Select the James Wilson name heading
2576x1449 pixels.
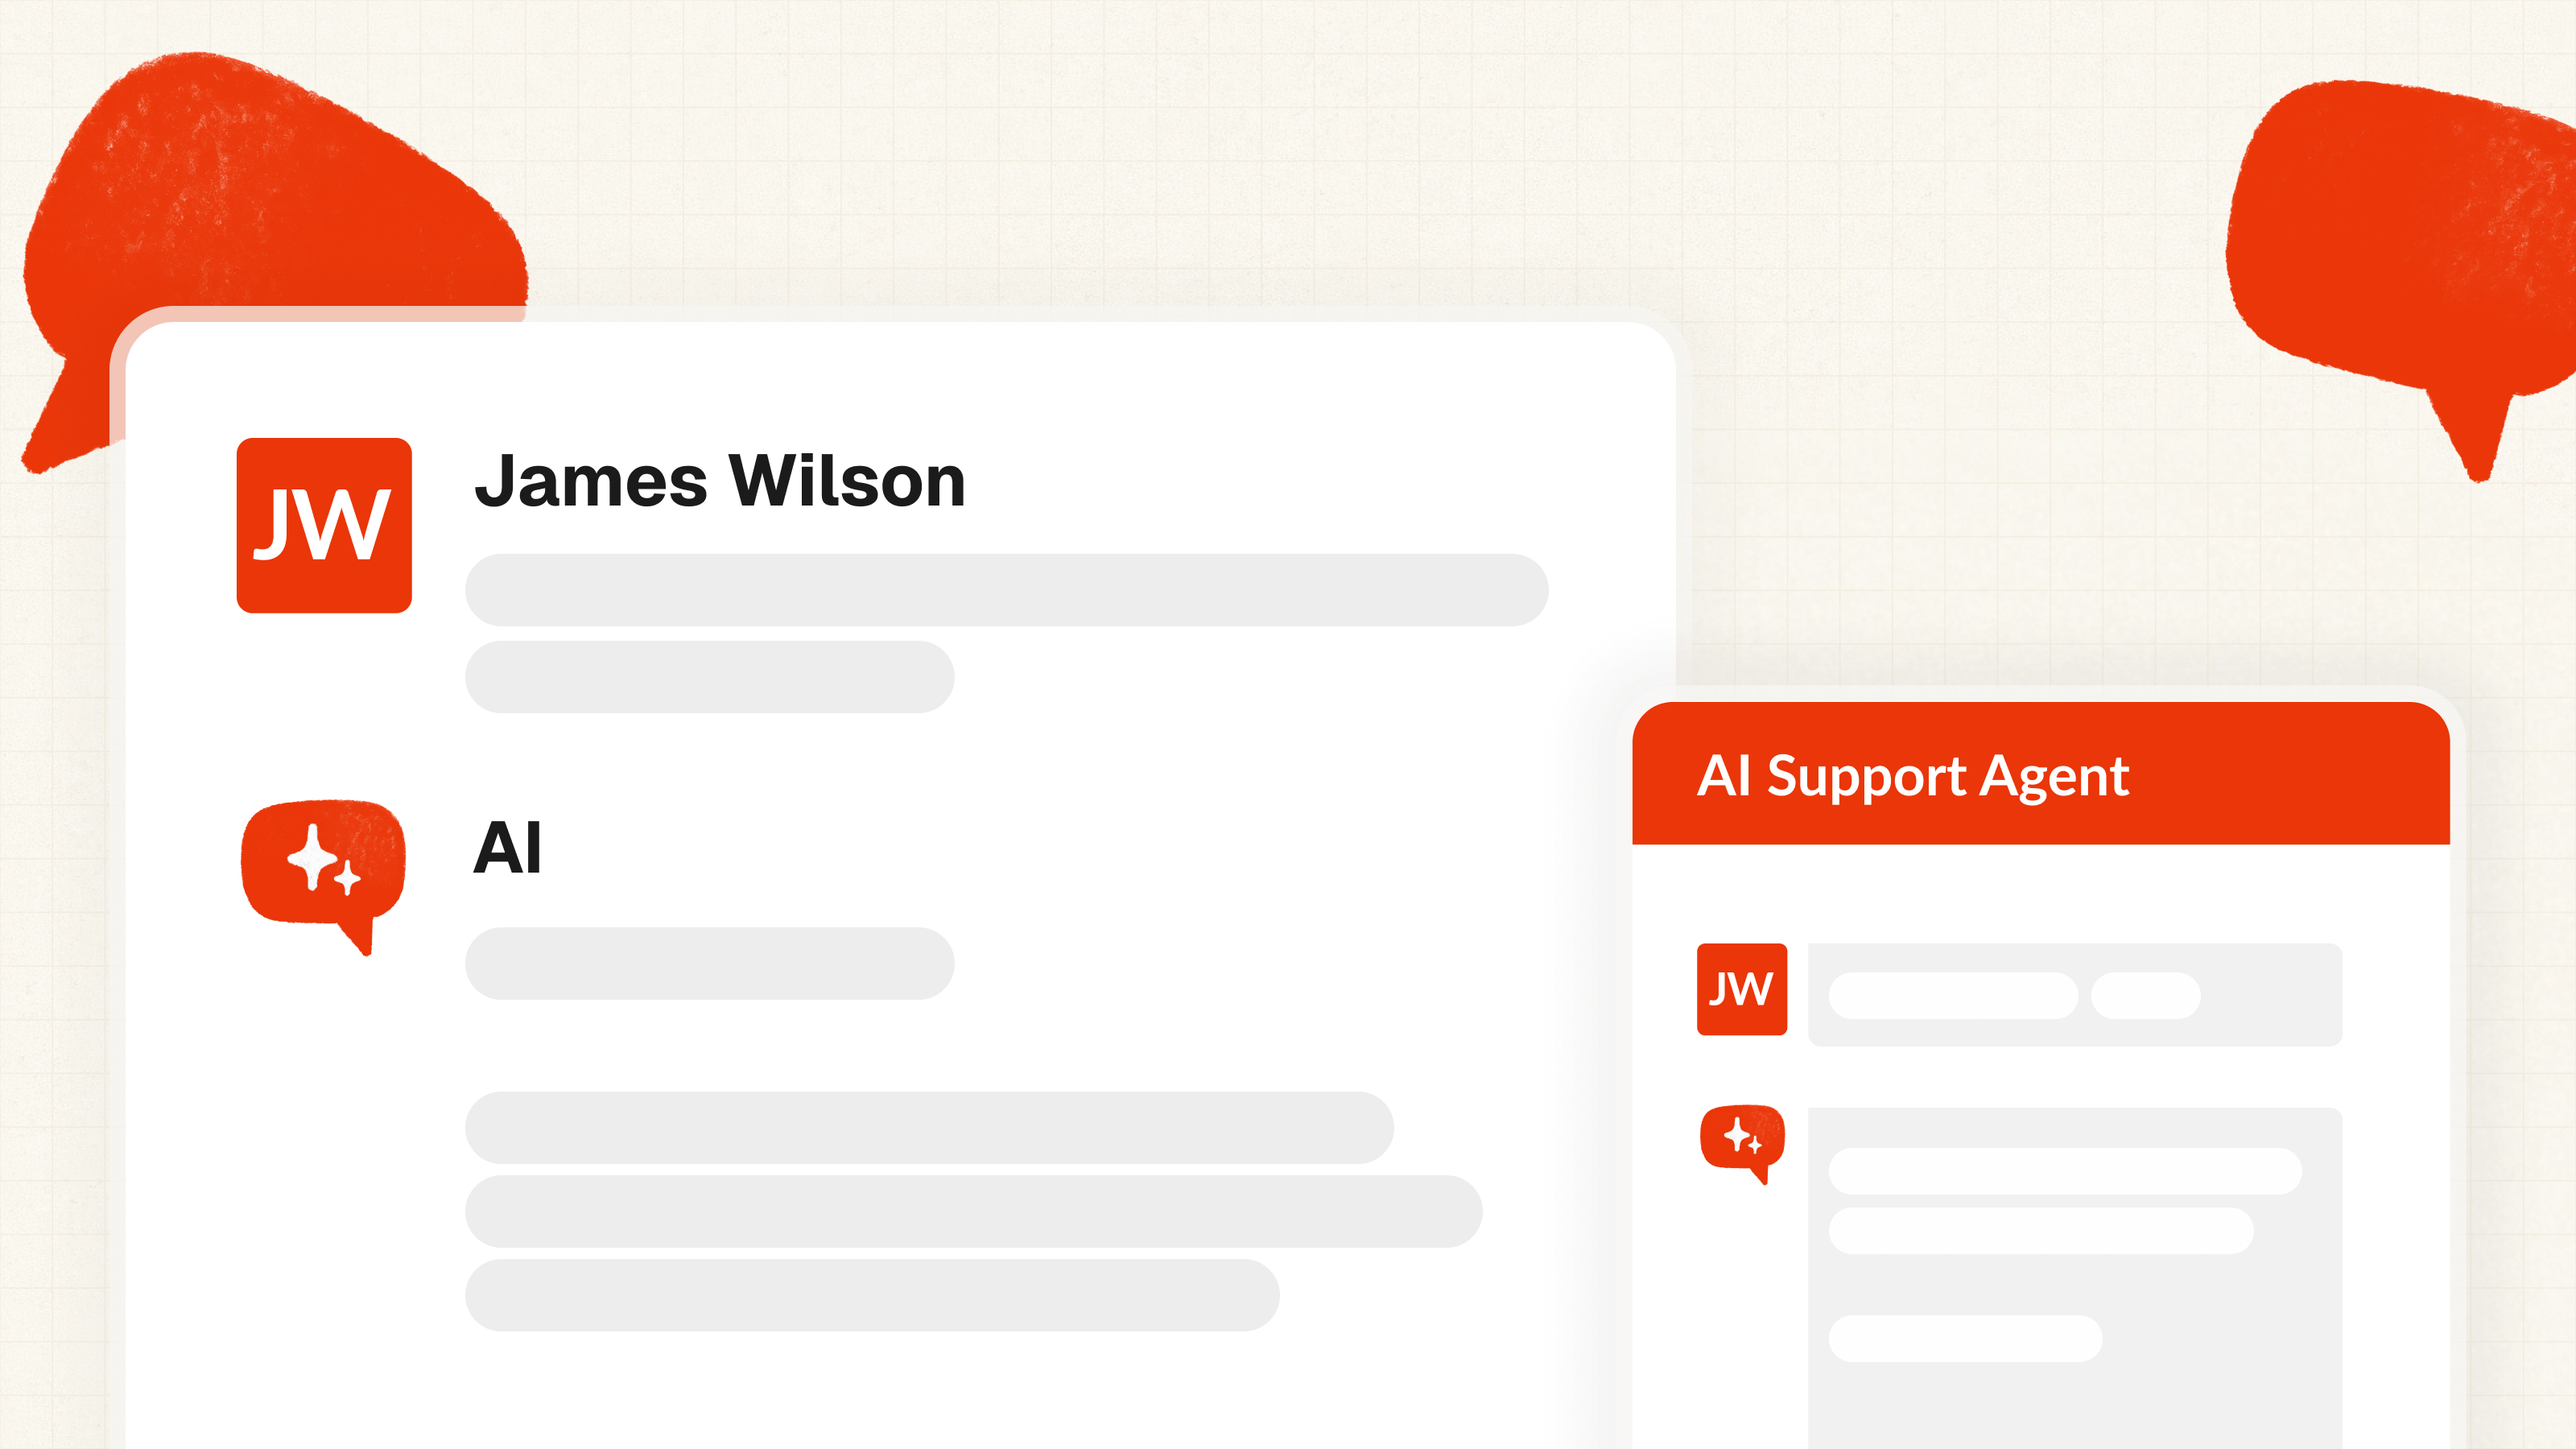point(720,482)
